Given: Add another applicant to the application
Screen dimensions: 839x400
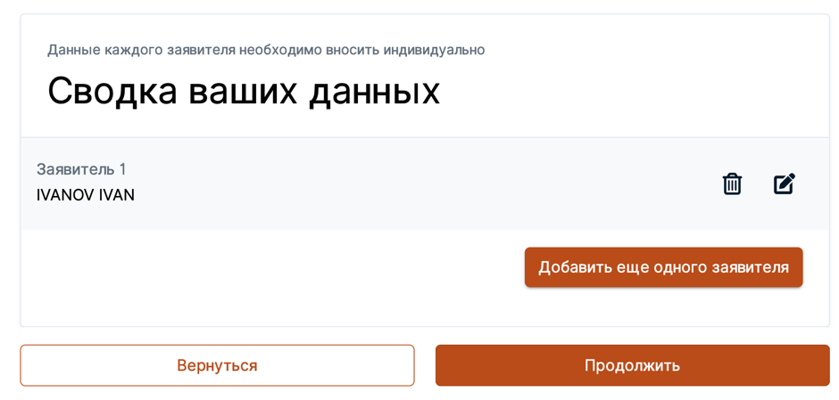Looking at the screenshot, I should point(663,267).
